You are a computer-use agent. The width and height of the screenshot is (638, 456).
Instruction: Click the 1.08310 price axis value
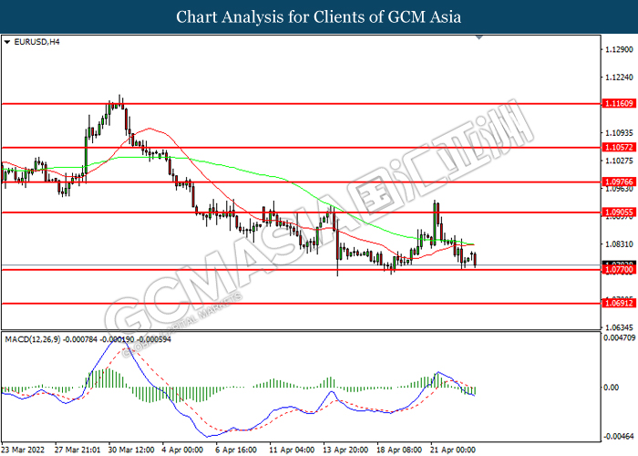[619, 244]
